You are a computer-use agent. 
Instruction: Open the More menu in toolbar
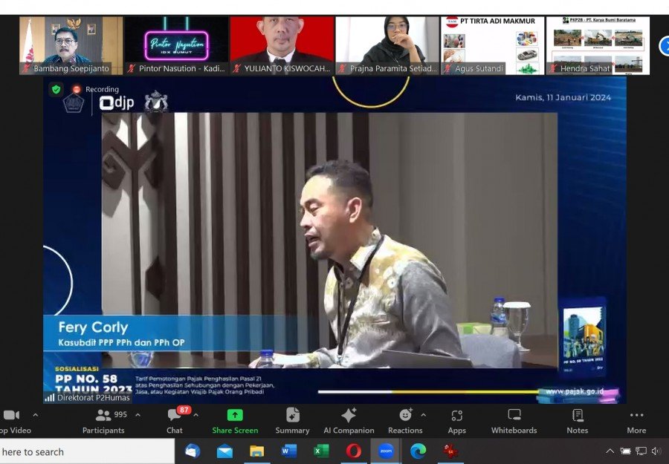[636, 420]
